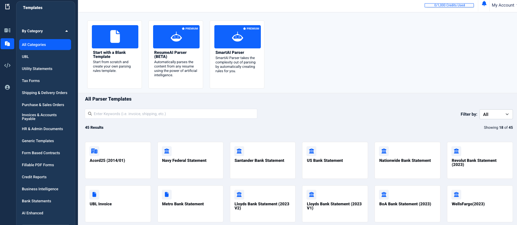Screen dimensions: 517x225
Task: Click the credits used progress bar
Action: point(449,5)
